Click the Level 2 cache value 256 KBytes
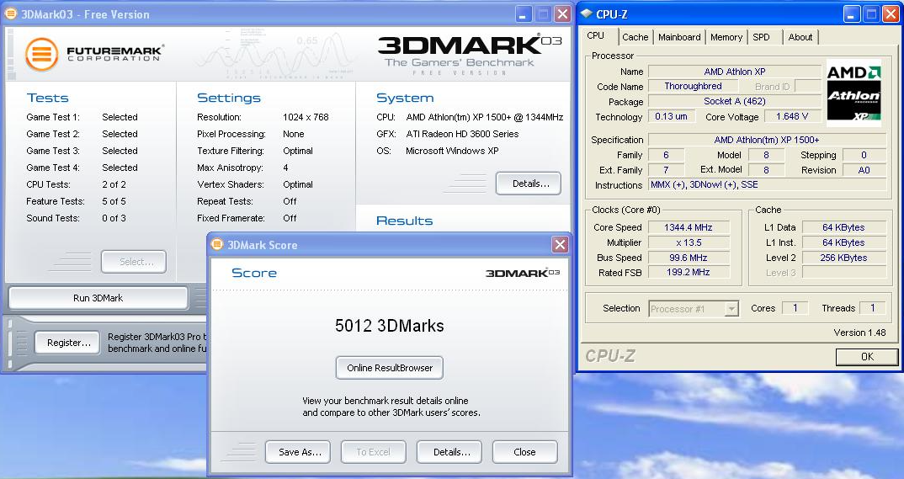This screenshot has height=479, width=904. click(x=844, y=258)
